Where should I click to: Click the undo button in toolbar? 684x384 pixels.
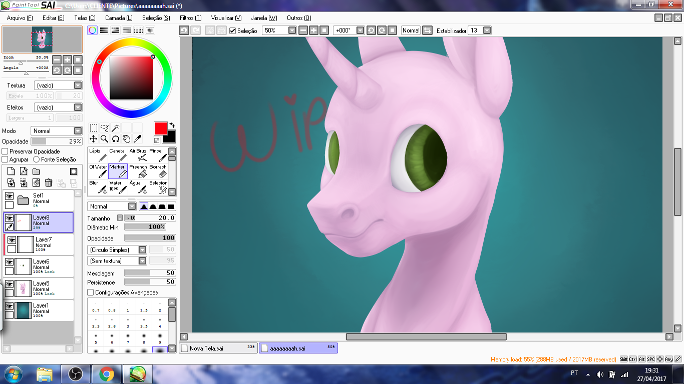coord(184,30)
